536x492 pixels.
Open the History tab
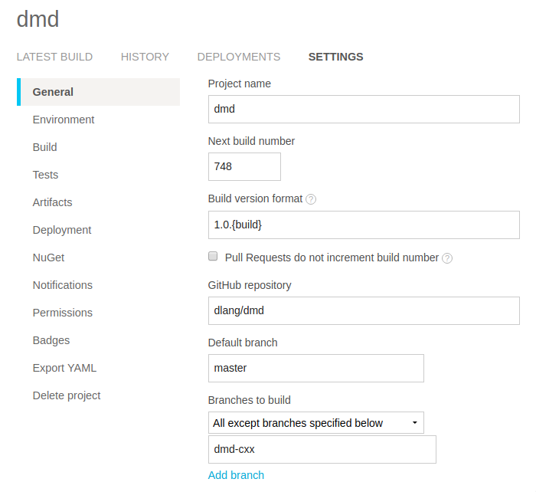coord(145,57)
